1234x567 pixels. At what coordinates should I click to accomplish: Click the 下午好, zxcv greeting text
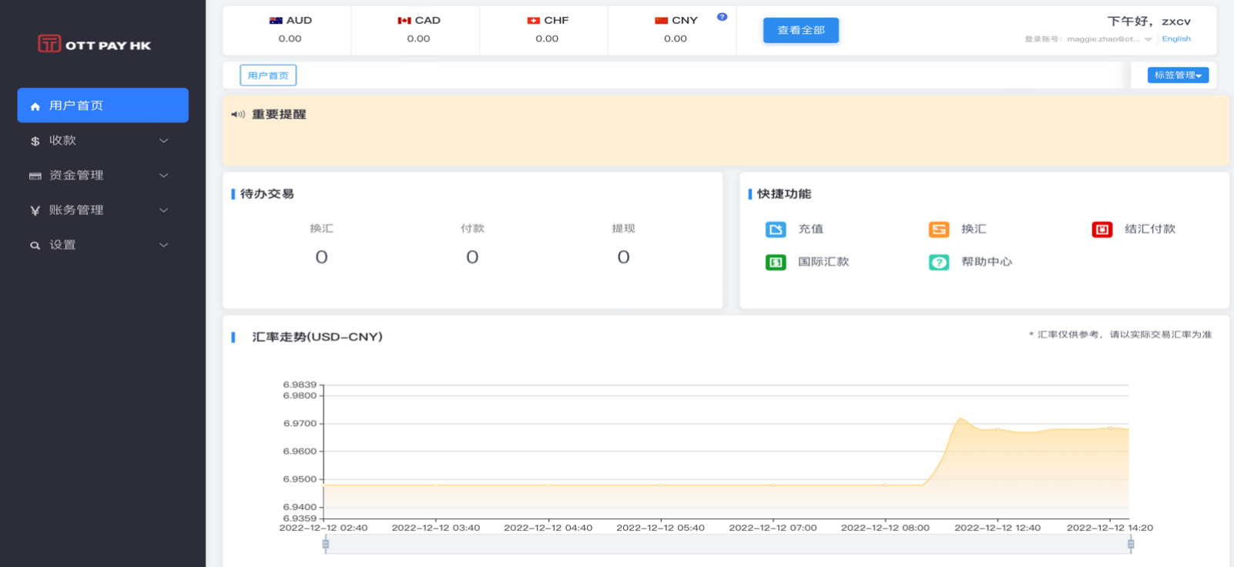click(x=1149, y=21)
